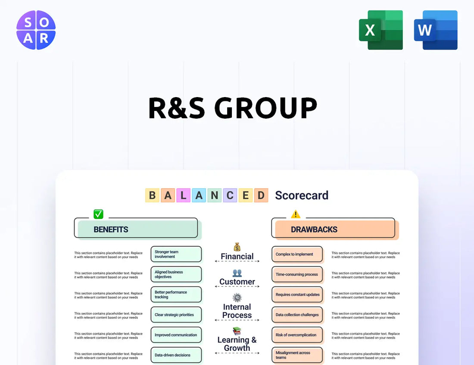Image resolution: width=474 pixels, height=365 pixels.
Task: Click the Scorecard heading word
Action: [x=301, y=195]
